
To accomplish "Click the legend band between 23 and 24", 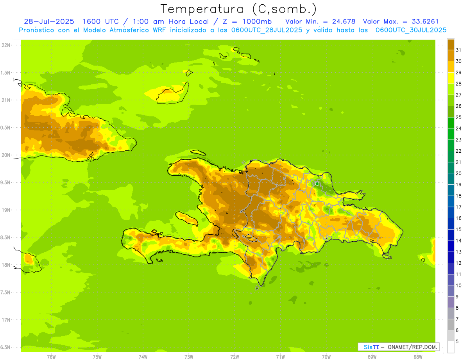I will pos(451,134).
